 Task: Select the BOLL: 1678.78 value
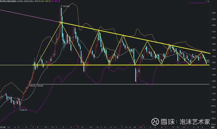point(35,1)
